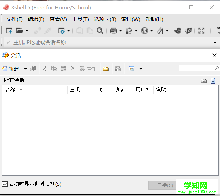This screenshot has height=196, width=220.
Task: Expand the Print dropdown arrow
Action: pyautogui.click(x=121, y=31)
